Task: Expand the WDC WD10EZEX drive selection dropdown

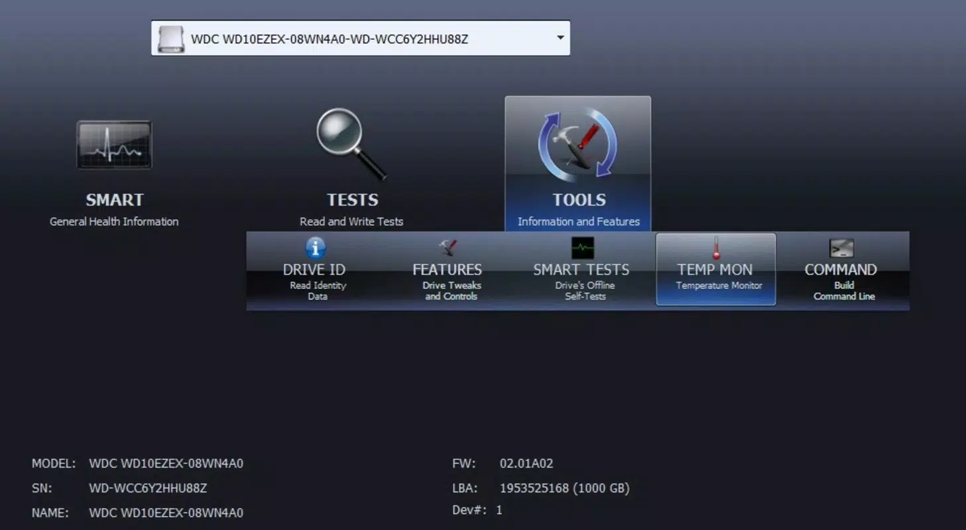Action: coord(361,38)
